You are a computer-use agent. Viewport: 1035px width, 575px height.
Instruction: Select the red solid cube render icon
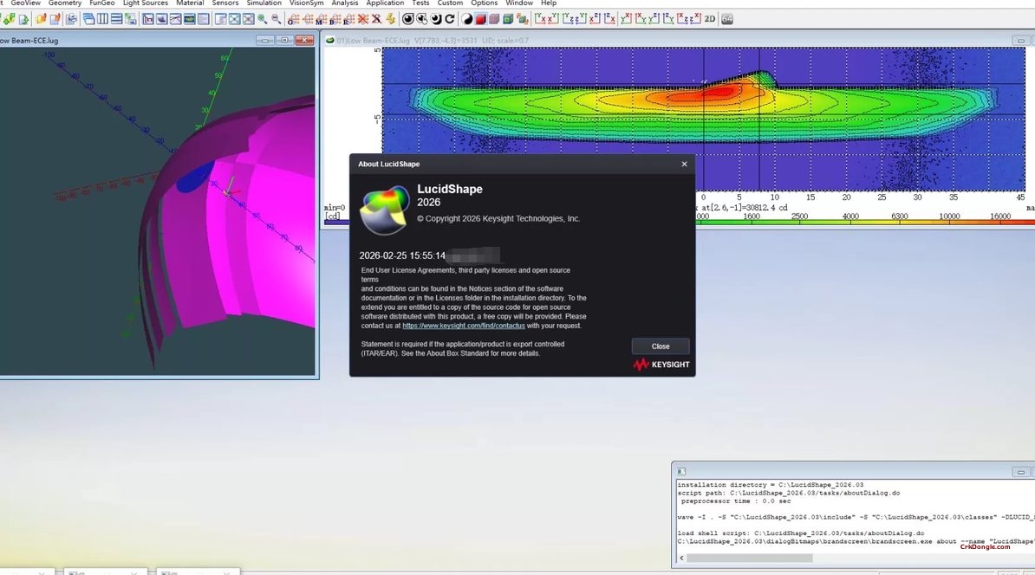click(480, 19)
